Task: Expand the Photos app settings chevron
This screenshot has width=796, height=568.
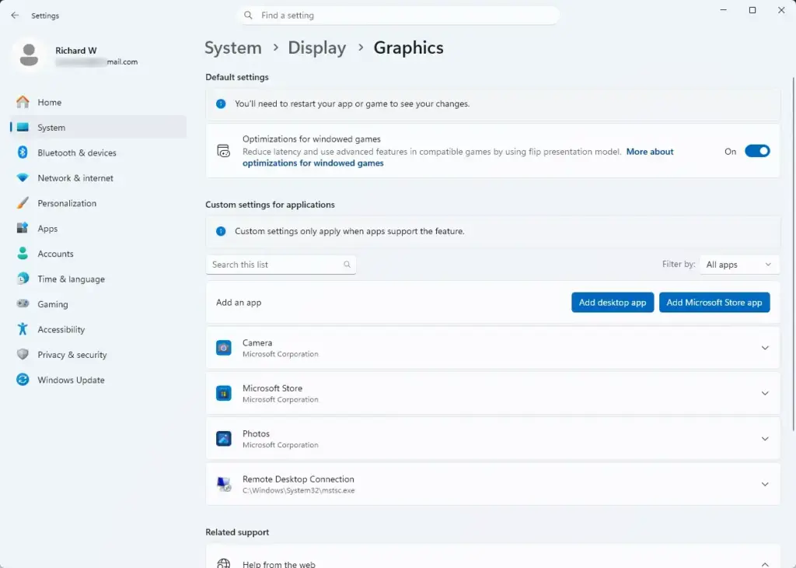Action: click(765, 439)
